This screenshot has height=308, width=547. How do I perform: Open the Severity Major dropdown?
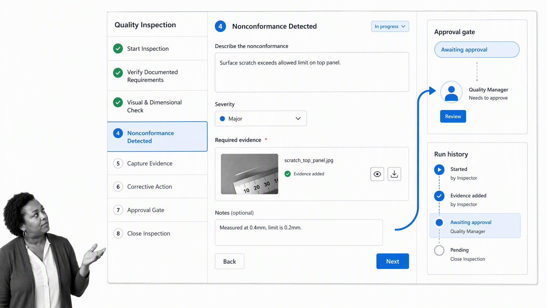(x=261, y=118)
